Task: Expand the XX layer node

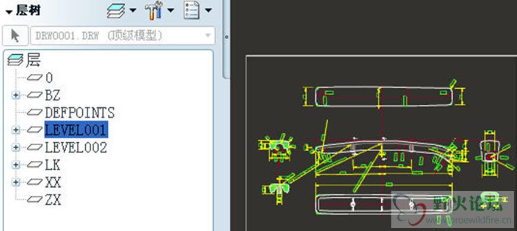Action: click(x=15, y=182)
